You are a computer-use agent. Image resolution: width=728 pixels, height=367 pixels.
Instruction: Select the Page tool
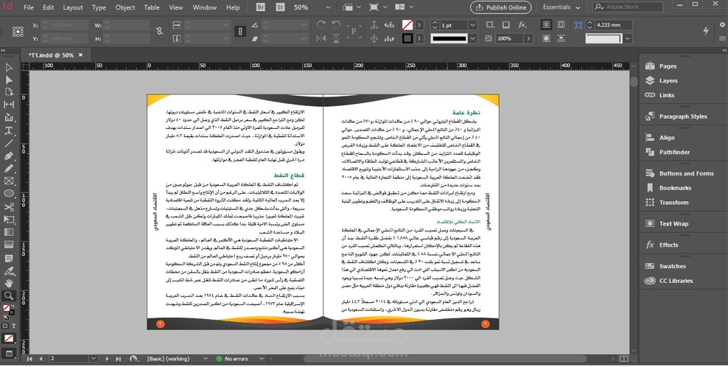coord(8,92)
